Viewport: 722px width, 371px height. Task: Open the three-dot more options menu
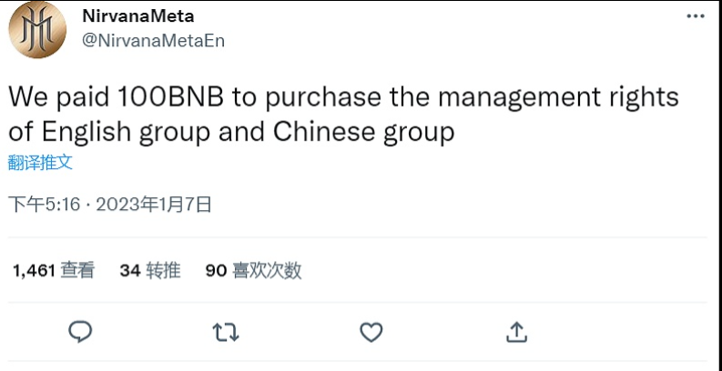[x=696, y=16]
